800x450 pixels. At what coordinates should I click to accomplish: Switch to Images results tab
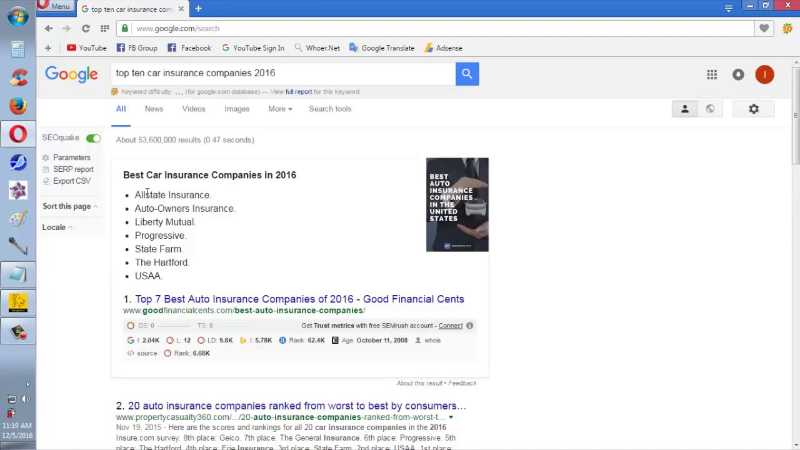coord(237,109)
